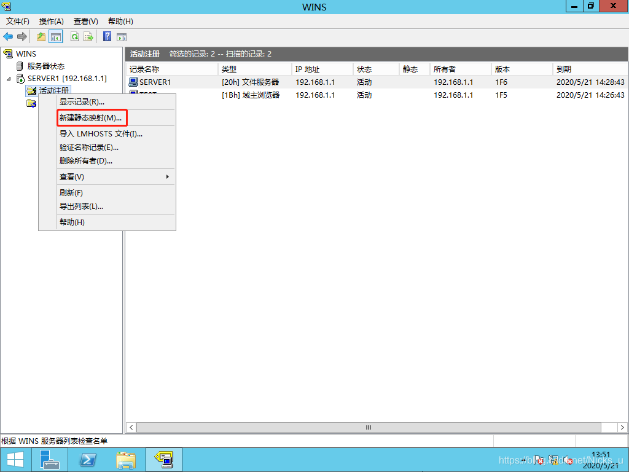
Task: Click the 服务器状态 server icon in the tree
Action: (20, 66)
